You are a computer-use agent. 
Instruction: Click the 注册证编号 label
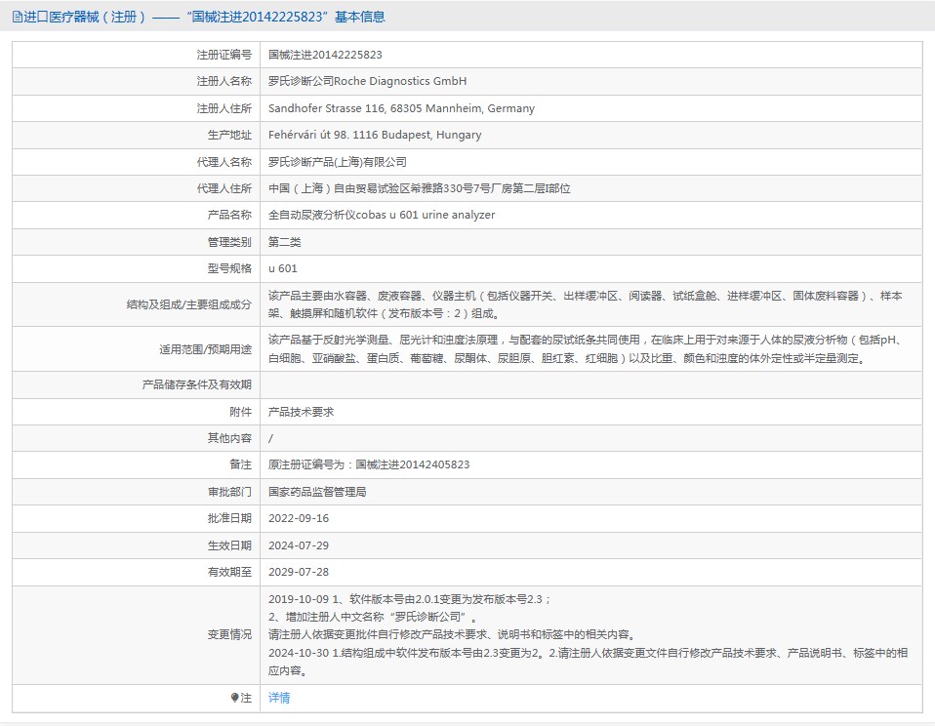pyautogui.click(x=224, y=55)
